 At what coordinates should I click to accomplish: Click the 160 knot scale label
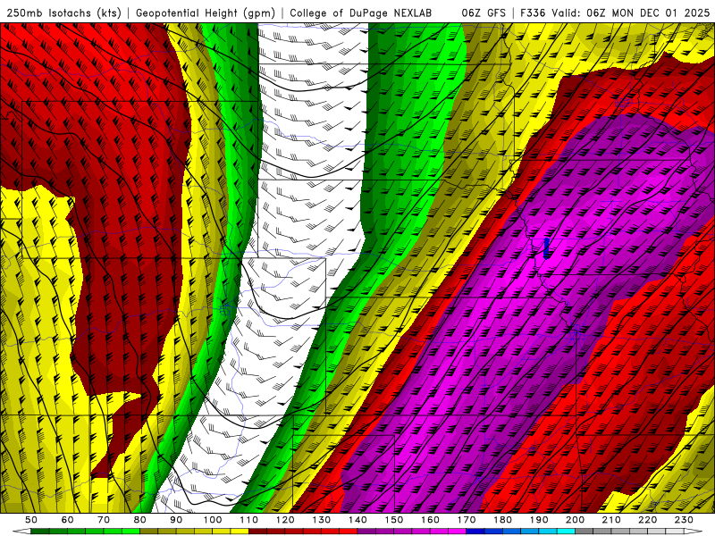pyautogui.click(x=430, y=520)
